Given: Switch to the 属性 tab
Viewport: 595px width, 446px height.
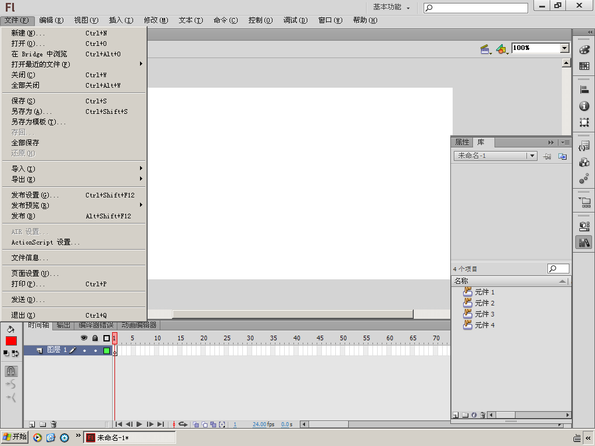Looking at the screenshot, I should 462,142.
